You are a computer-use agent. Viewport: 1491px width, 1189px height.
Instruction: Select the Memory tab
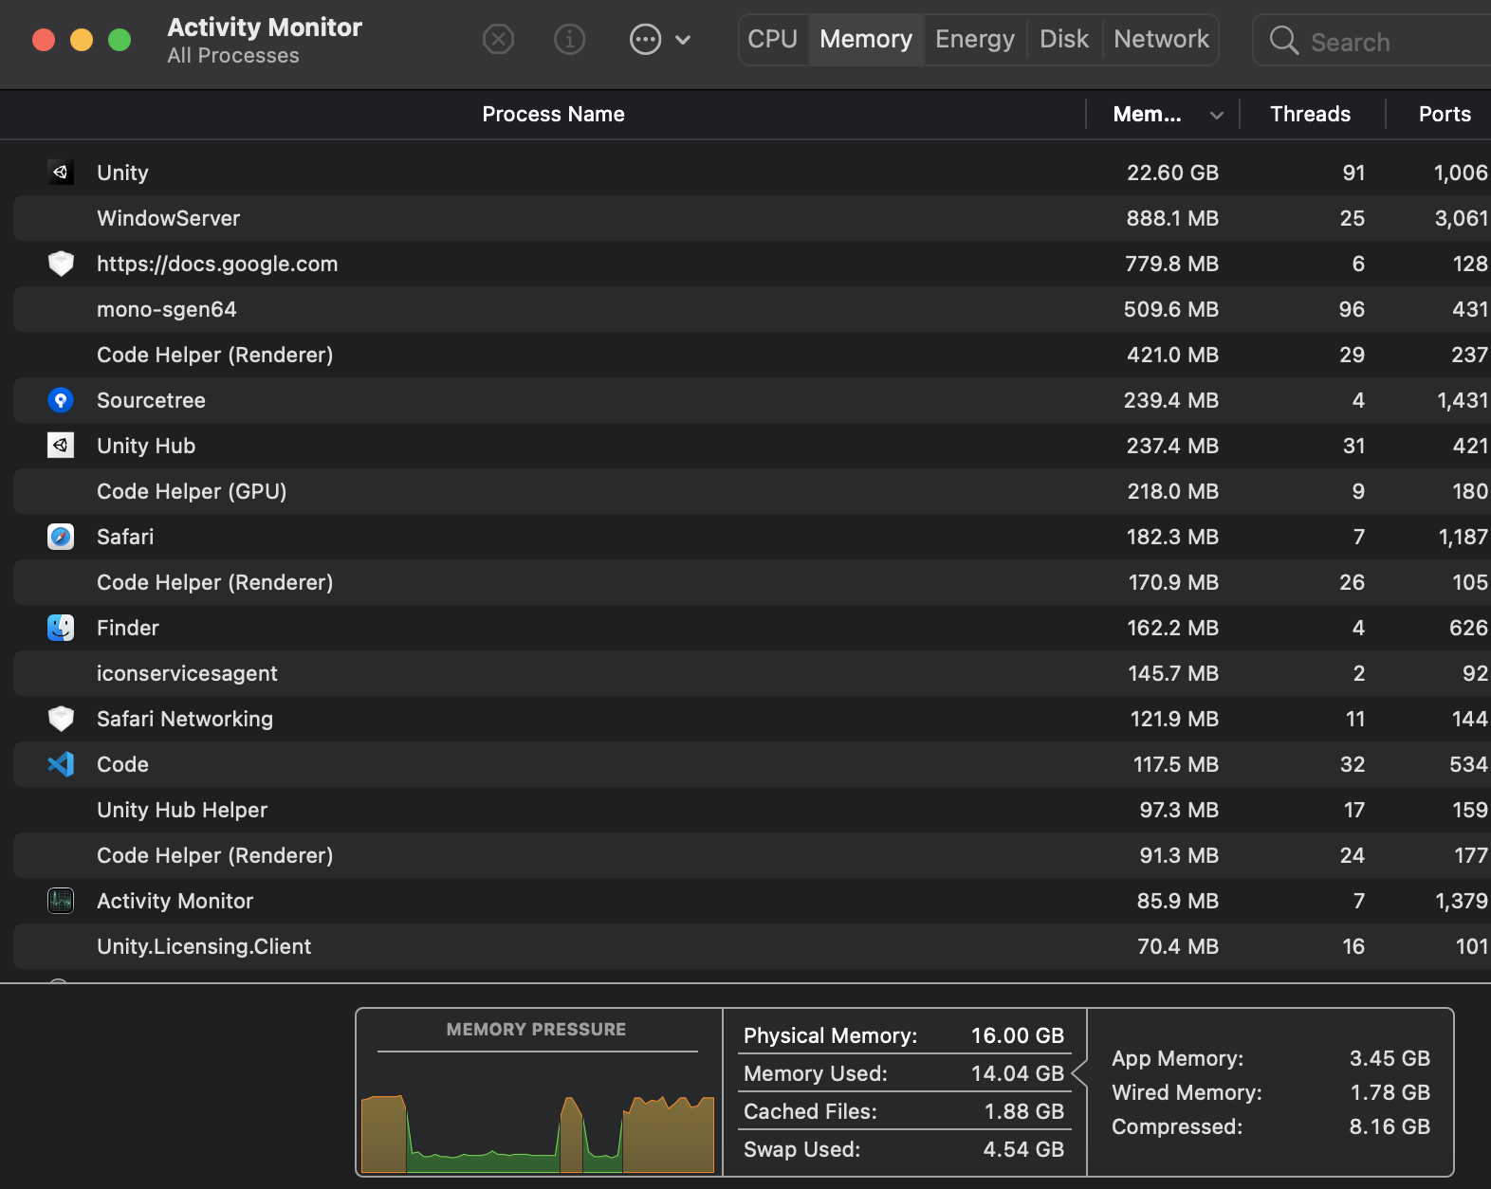tap(866, 39)
